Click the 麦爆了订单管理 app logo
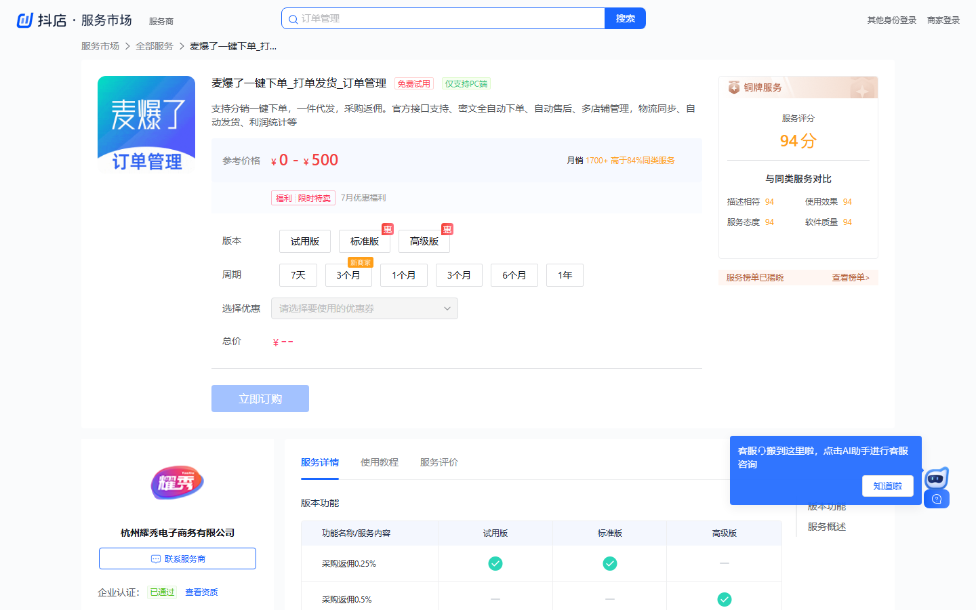 [146, 125]
